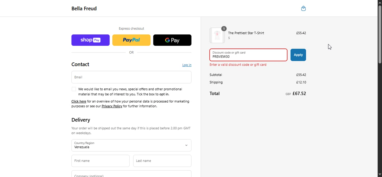Click the Delivery section heading
Screen dimensions: 382x177
point(81,120)
